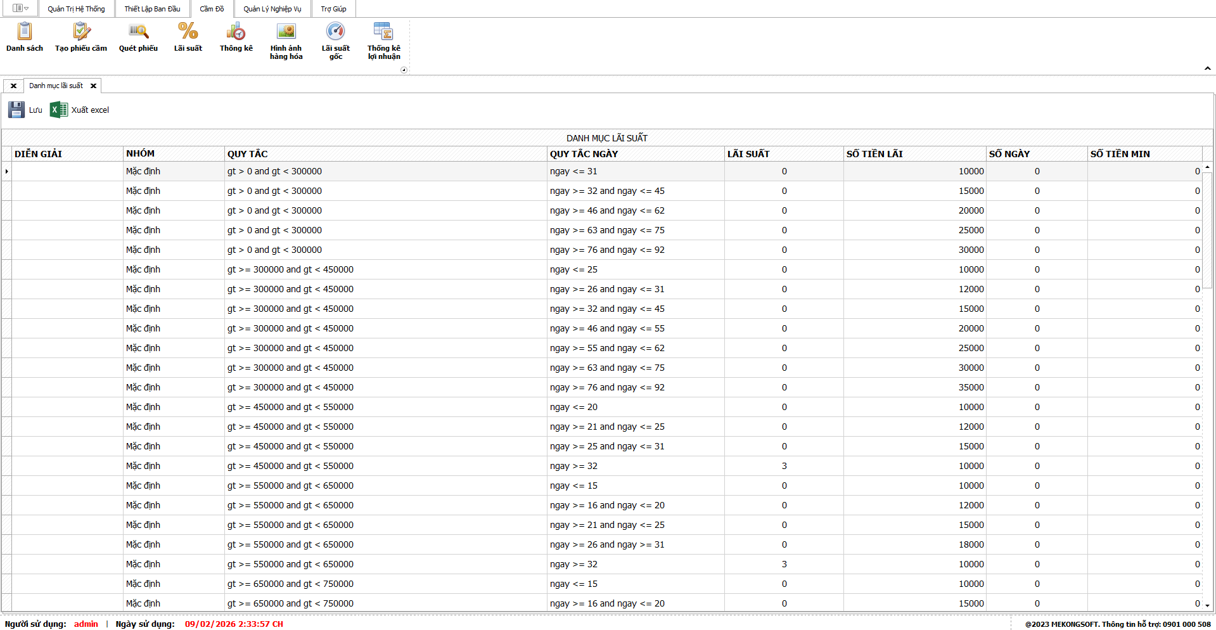1216x630 pixels.
Task: Open the application menu dropdown at top-left
Action: (x=20, y=8)
